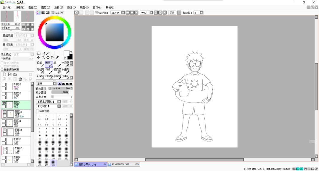Open the 滤镜(T) menu

point(71,7)
